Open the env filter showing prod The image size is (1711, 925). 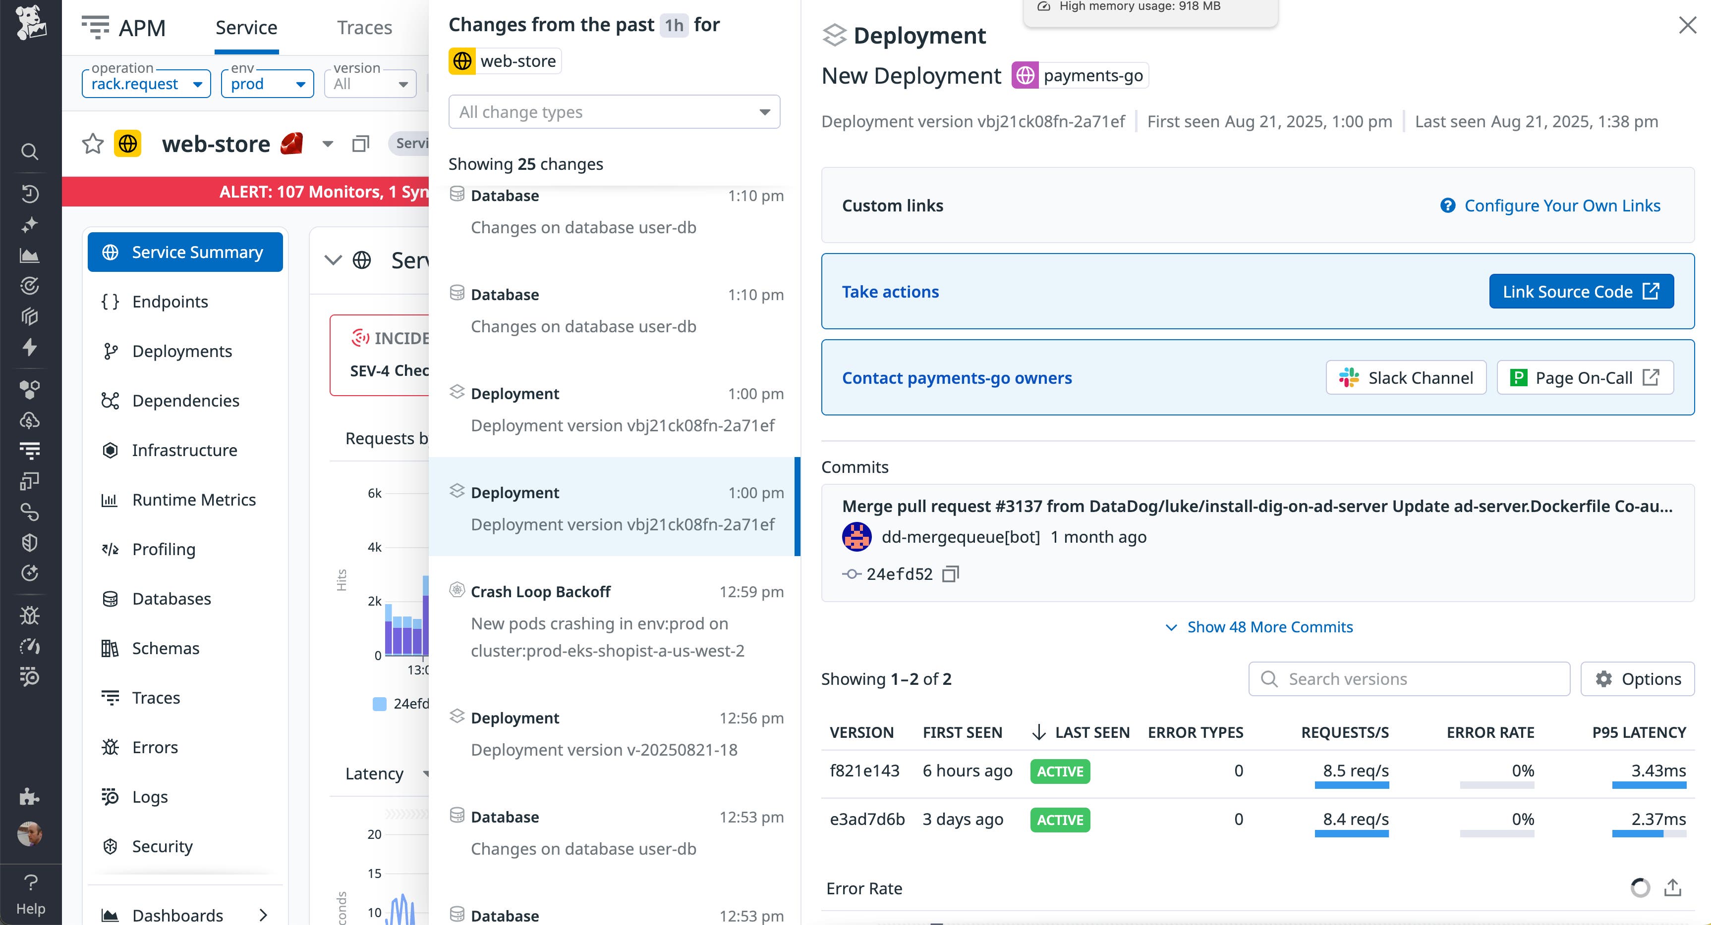pyautogui.click(x=266, y=83)
